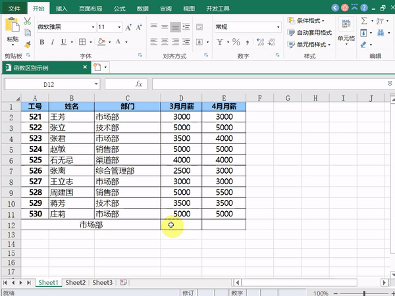Screen dimensions: 395x296
Task: Increase font size with large A icon
Action: point(128,27)
